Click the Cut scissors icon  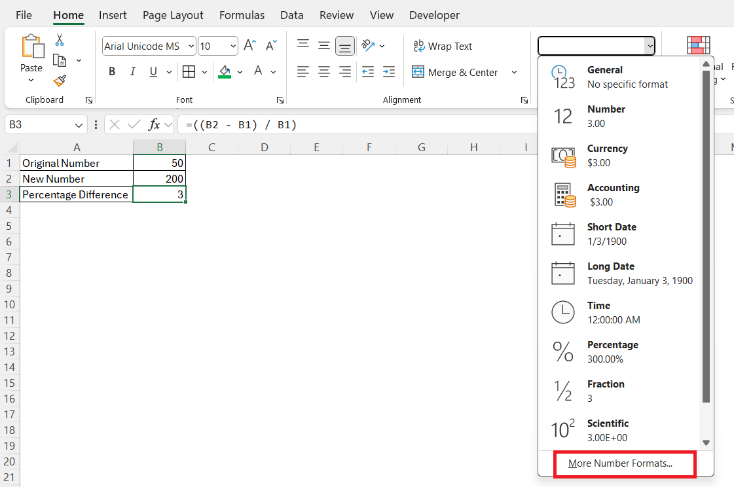pyautogui.click(x=60, y=40)
